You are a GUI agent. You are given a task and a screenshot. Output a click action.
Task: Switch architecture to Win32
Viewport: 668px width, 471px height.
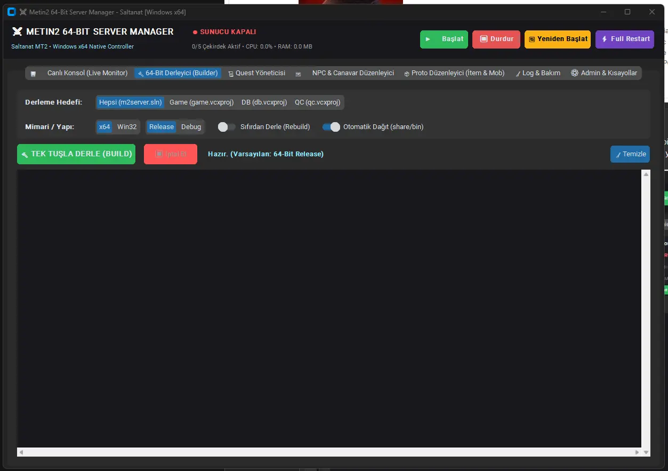click(127, 127)
